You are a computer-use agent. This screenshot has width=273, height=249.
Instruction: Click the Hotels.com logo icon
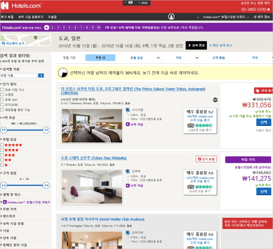[x=5, y=6]
